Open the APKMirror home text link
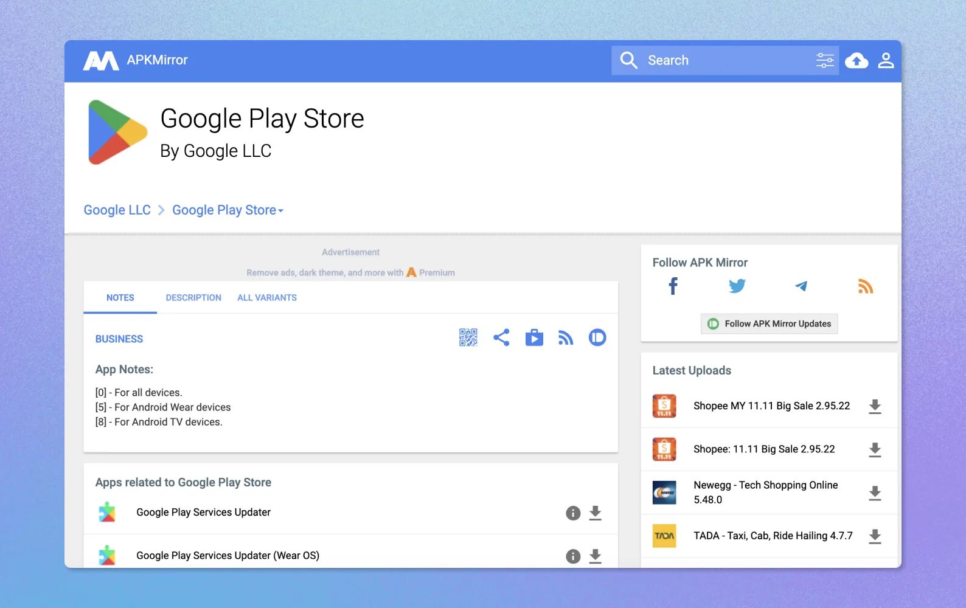Viewport: 966px width, 608px height. point(157,60)
